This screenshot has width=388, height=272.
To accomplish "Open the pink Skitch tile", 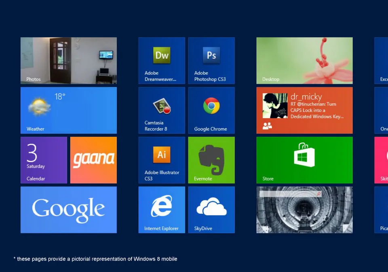I will 382,160.
